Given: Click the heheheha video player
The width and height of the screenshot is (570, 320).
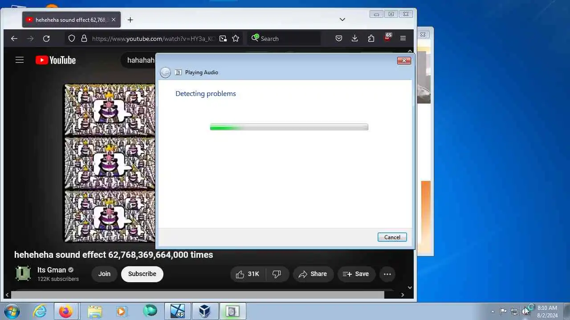Looking at the screenshot, I should coord(110,163).
